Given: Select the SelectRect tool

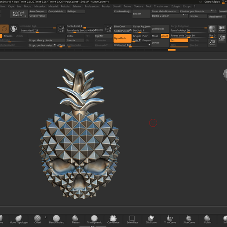Looking at the screenshot, I should point(132,219).
